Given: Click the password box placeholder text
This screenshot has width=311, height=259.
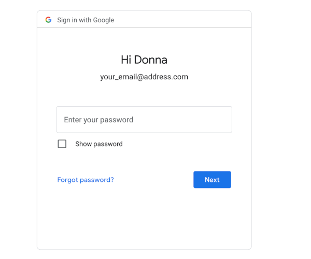Looking at the screenshot, I should (98, 120).
